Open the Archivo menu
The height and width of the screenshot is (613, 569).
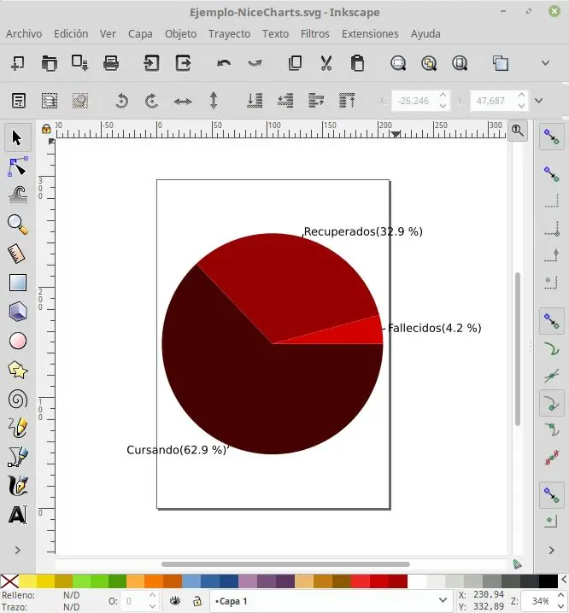[x=24, y=34]
